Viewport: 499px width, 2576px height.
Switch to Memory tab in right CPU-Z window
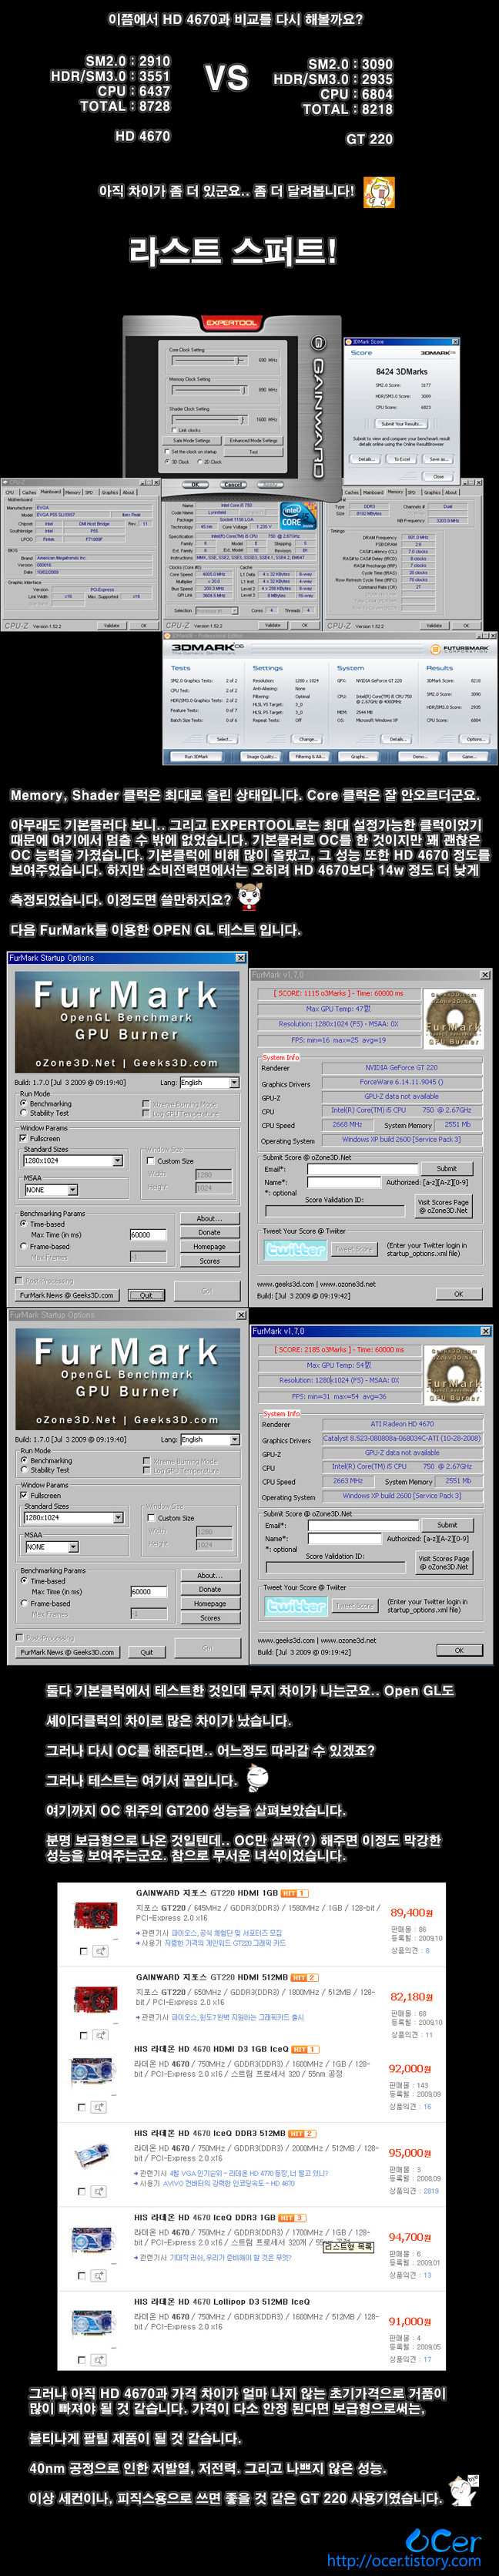click(394, 492)
